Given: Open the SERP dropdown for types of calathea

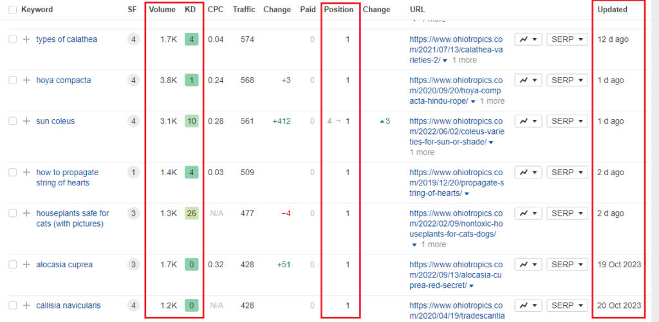Looking at the screenshot, I should tap(567, 39).
